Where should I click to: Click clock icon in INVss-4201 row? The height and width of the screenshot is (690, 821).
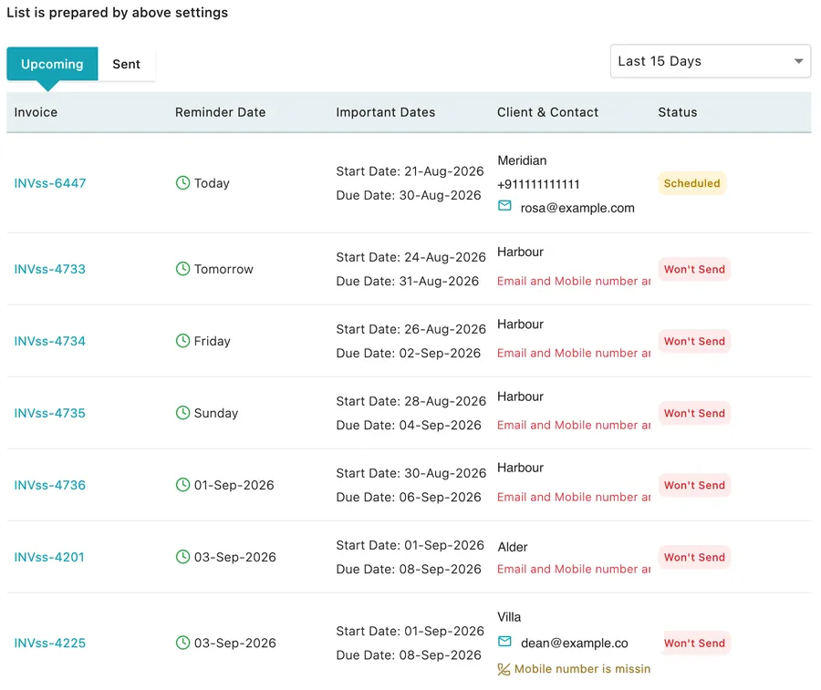pyautogui.click(x=182, y=557)
